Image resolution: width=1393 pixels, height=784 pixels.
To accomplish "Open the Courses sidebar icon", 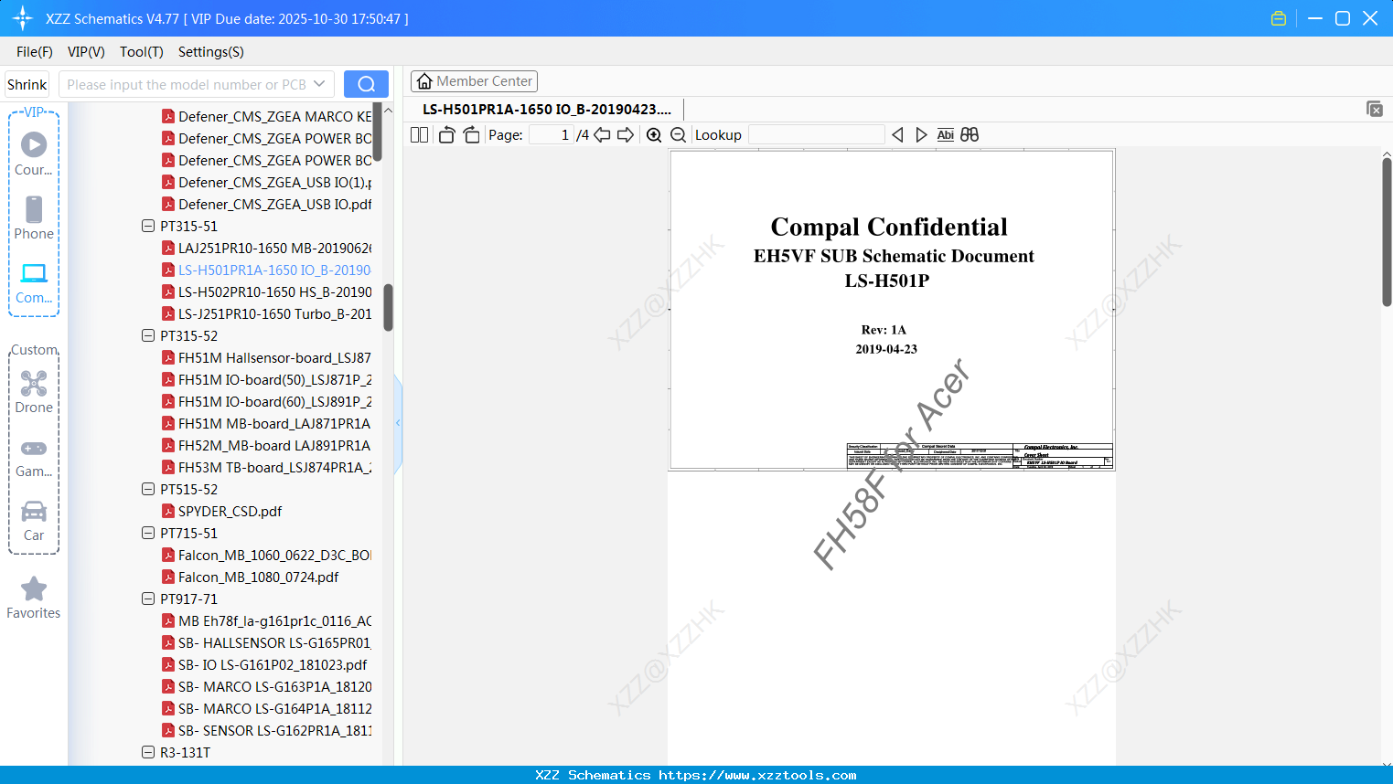I will pyautogui.click(x=34, y=144).
